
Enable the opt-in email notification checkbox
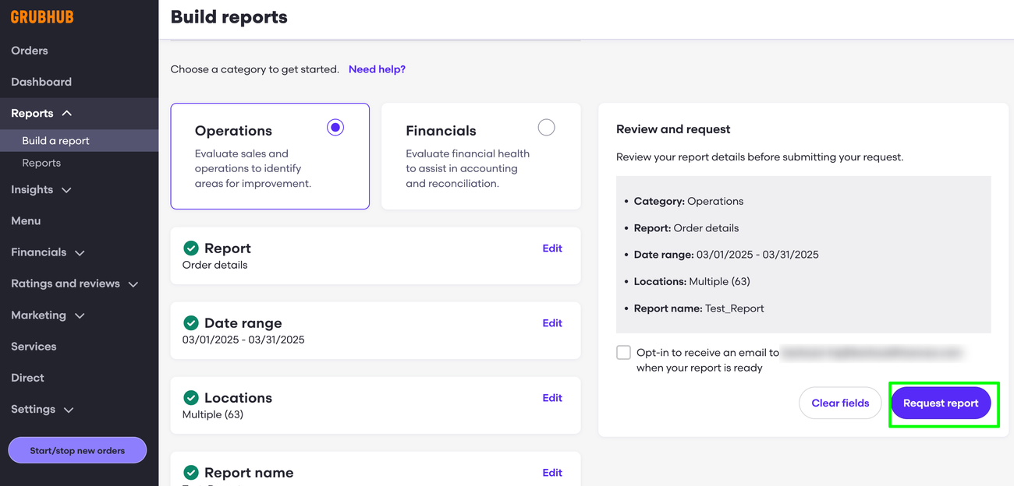623,353
